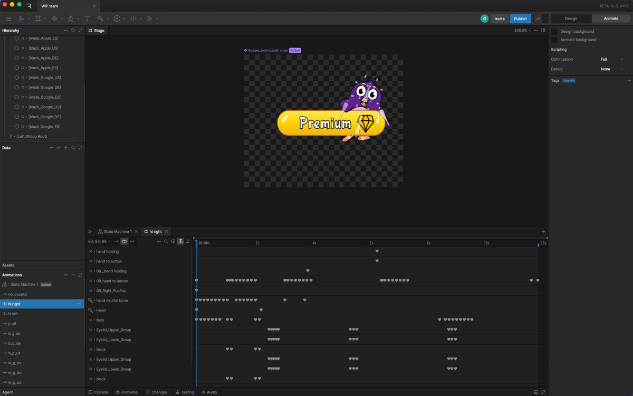
Task: Search timeline with magnifier icon
Action: point(166,241)
